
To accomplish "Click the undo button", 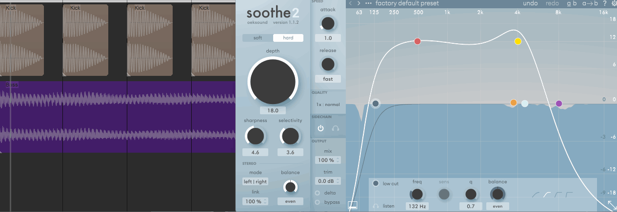I will [530, 3].
